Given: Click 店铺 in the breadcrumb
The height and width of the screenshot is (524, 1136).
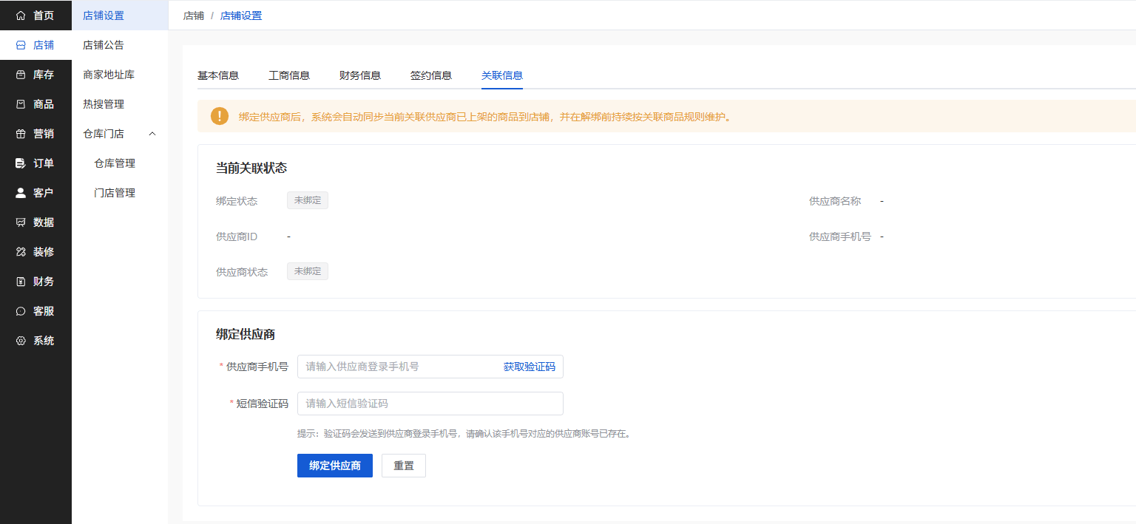Looking at the screenshot, I should click(x=194, y=16).
